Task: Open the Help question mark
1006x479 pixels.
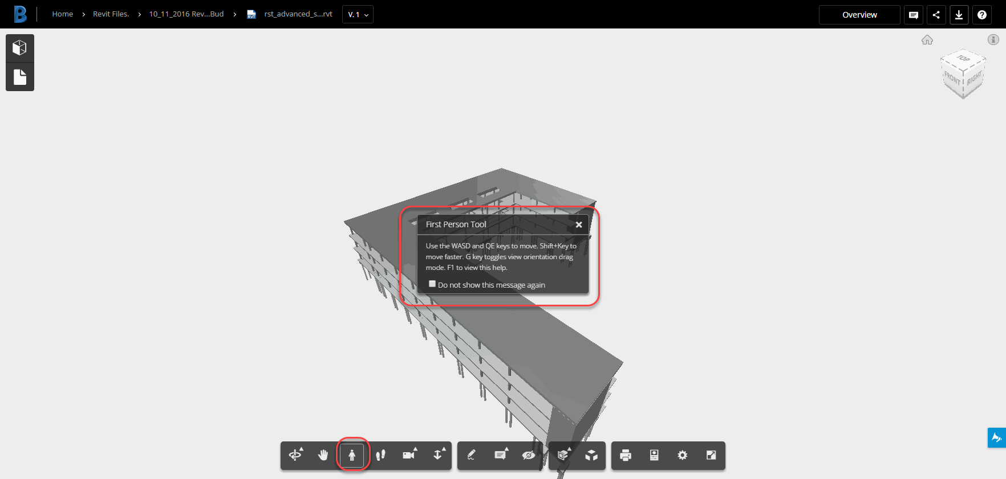Action: [x=982, y=15]
